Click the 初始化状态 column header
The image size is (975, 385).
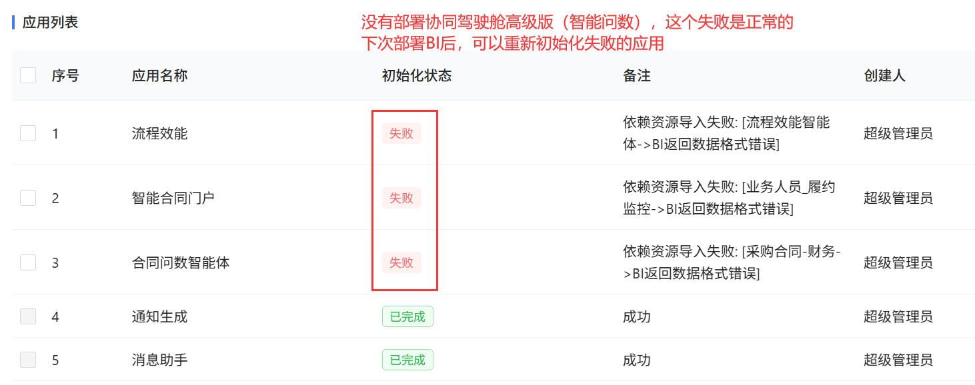click(417, 75)
